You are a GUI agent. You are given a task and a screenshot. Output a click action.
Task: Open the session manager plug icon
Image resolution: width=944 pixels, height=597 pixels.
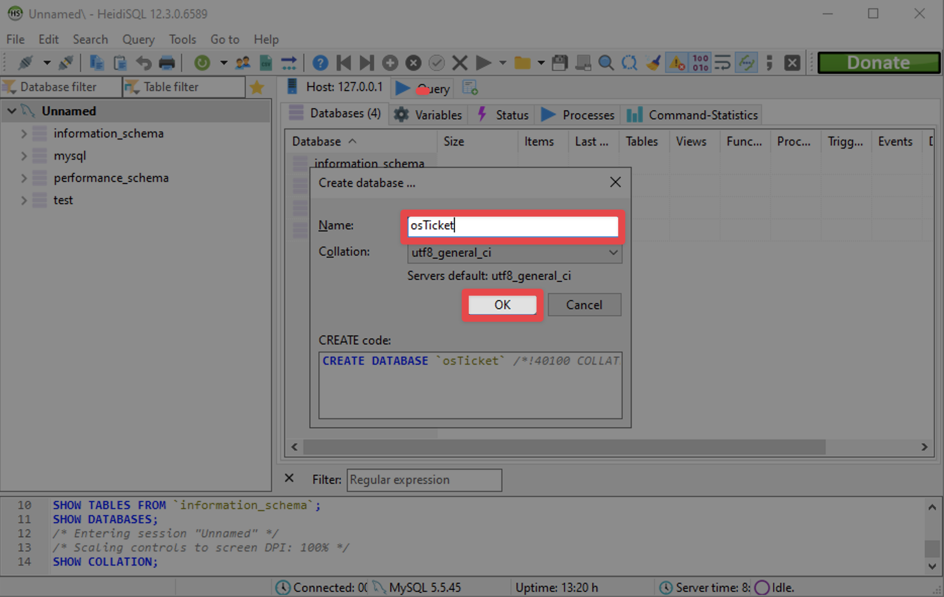point(25,63)
